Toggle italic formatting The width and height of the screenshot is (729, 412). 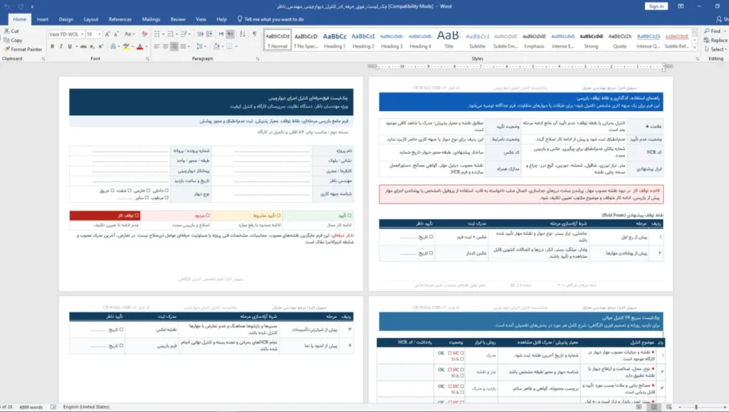click(61, 46)
